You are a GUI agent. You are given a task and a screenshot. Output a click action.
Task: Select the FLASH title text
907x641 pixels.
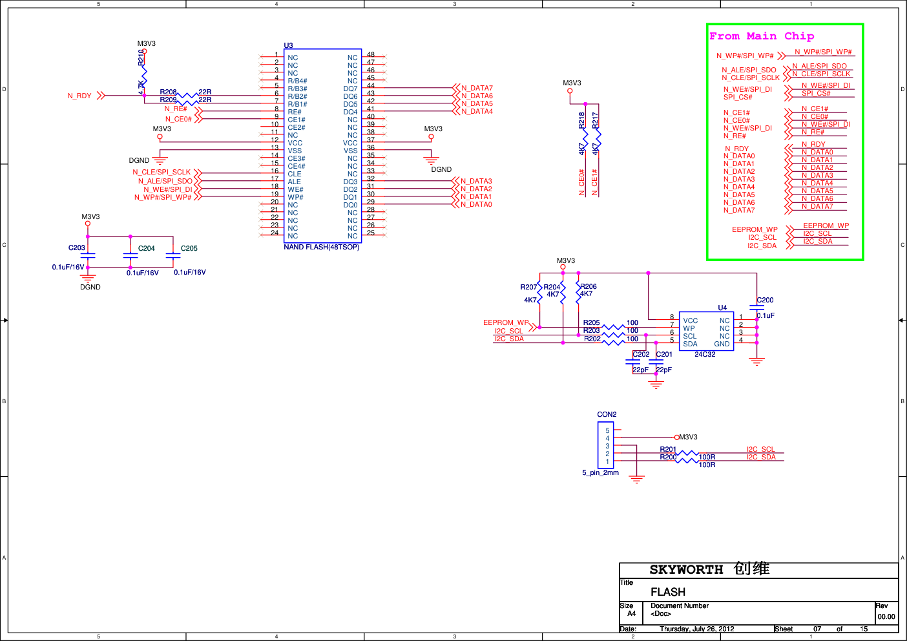[x=667, y=592]
